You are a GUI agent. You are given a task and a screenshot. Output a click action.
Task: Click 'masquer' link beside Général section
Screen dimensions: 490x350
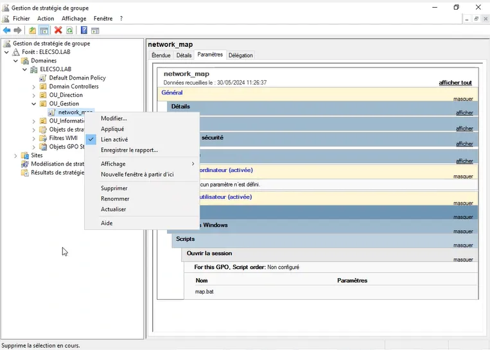coord(462,100)
